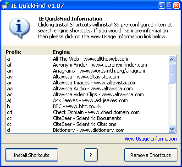This screenshot has width=182, height=167.
Task: Select the Dictionary - www.dictionary.com row
Action: (87, 130)
